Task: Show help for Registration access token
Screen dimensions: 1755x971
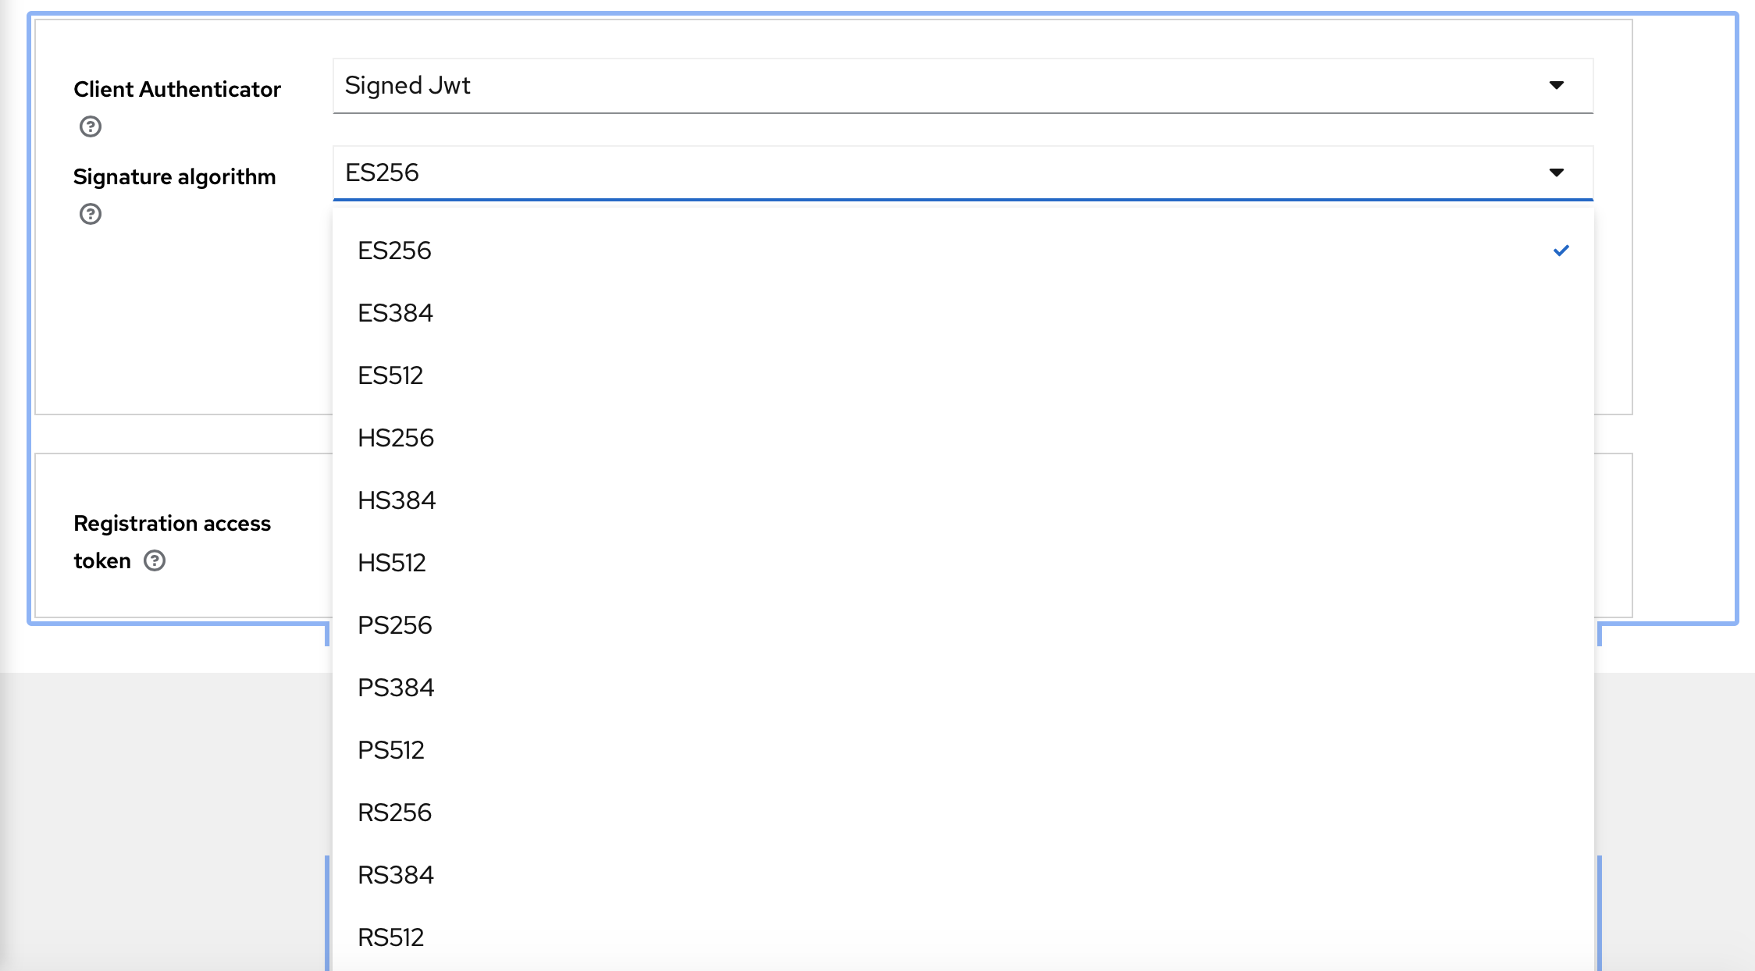Action: (155, 560)
